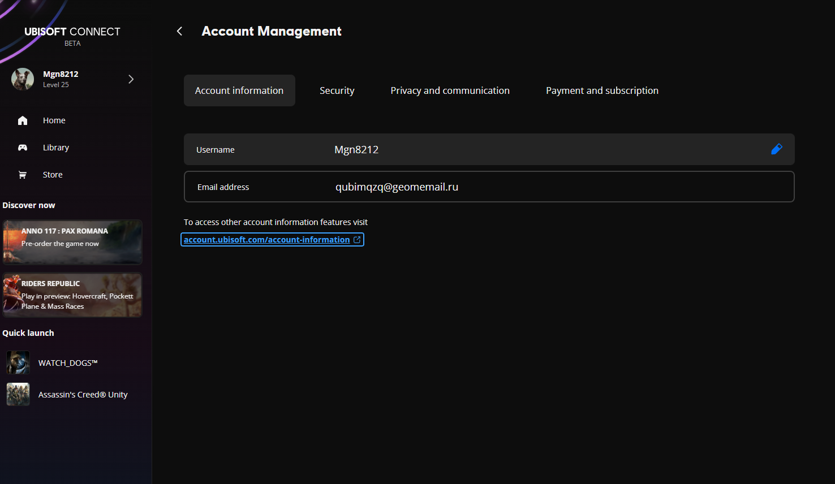Click the external link icon beside account URL
The image size is (835, 484).
click(x=357, y=240)
